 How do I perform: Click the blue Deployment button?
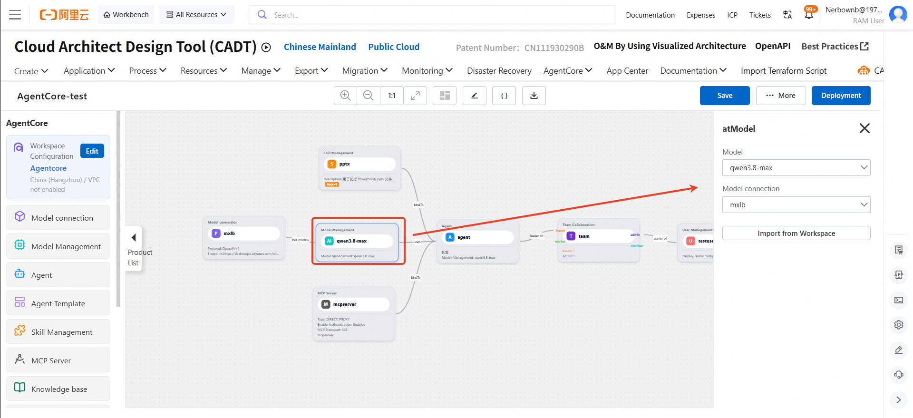click(841, 96)
